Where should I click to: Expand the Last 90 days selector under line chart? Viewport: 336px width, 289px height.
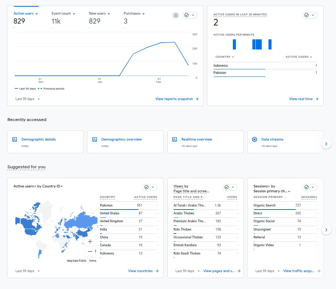coord(28,99)
